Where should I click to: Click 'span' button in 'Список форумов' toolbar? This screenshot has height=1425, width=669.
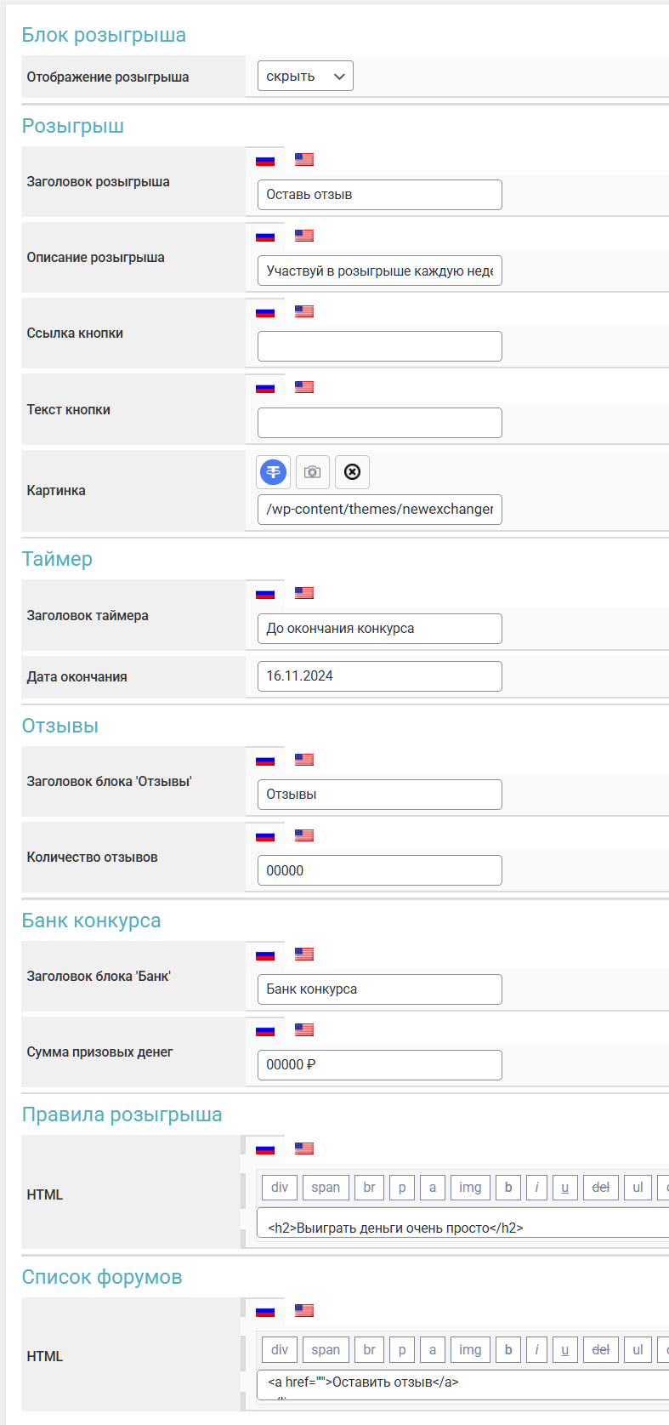(326, 1349)
